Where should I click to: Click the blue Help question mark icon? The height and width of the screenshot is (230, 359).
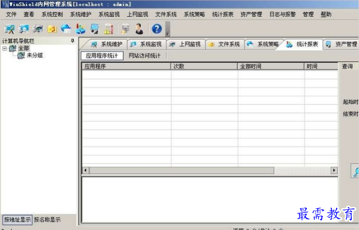[157, 29]
